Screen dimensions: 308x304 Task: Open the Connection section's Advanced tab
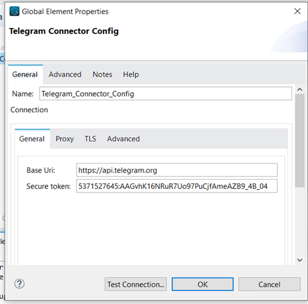tap(123, 139)
